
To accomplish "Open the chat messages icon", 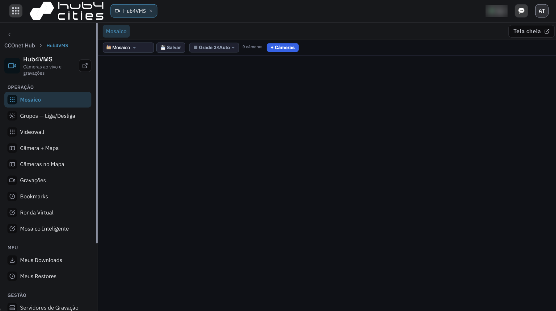I will (521, 11).
